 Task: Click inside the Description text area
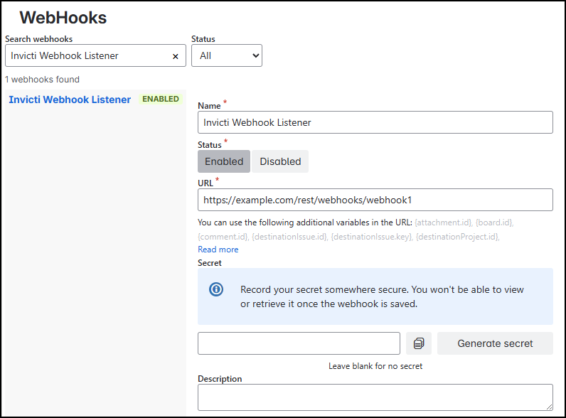[375, 397]
